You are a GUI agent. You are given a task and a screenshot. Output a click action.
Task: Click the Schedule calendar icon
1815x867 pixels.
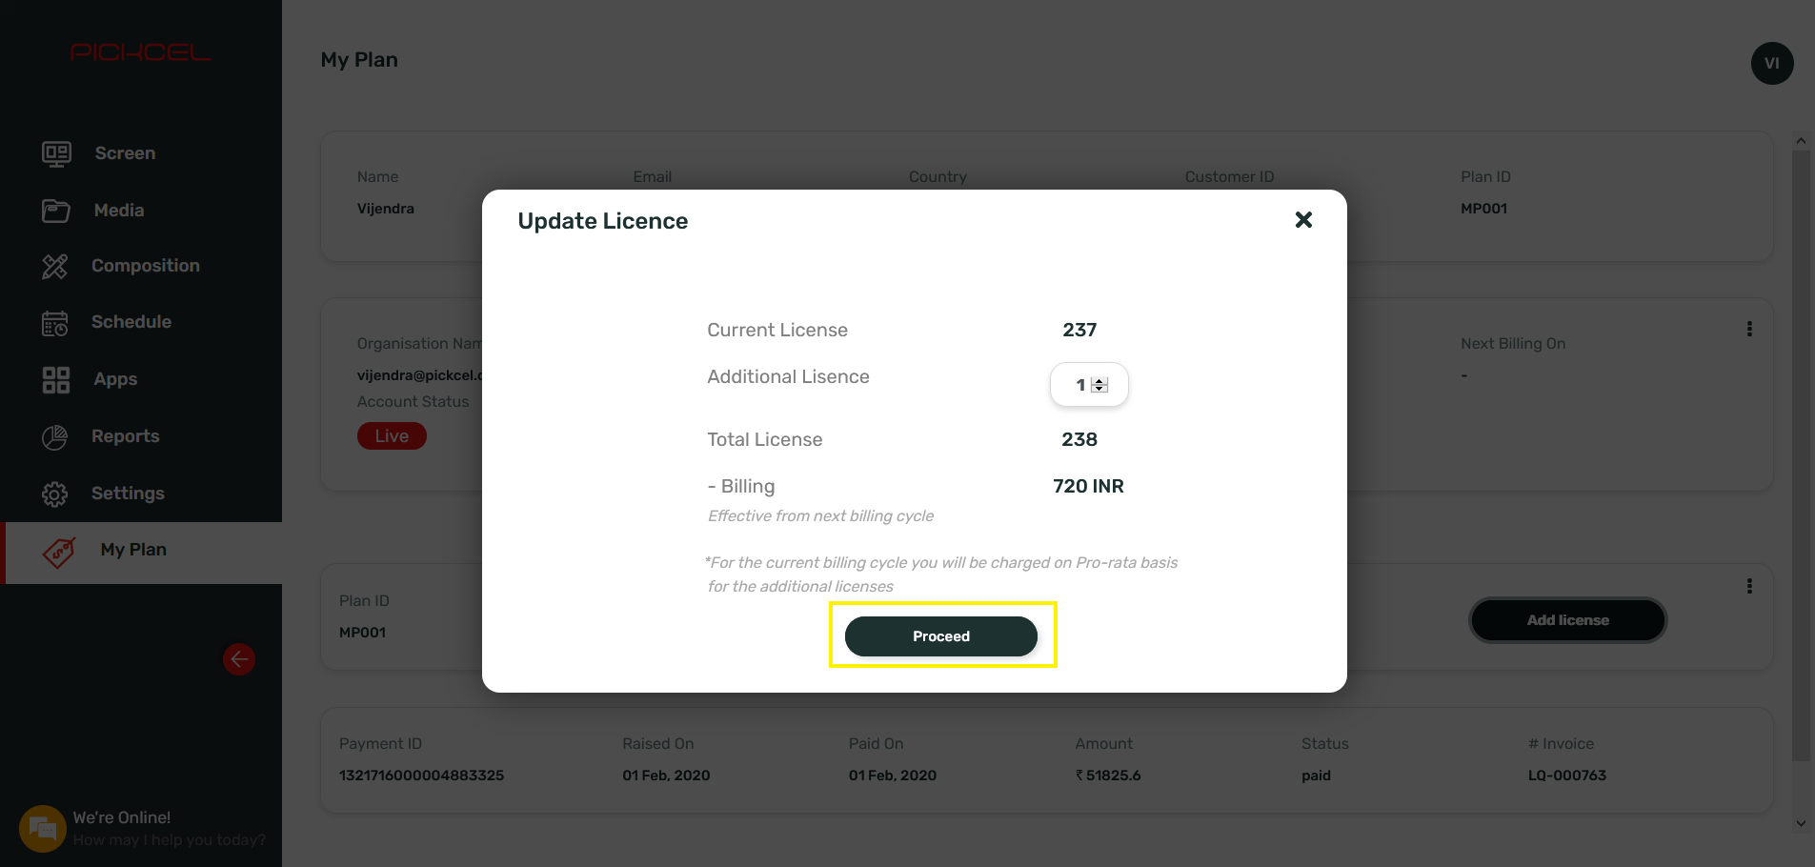point(55,323)
